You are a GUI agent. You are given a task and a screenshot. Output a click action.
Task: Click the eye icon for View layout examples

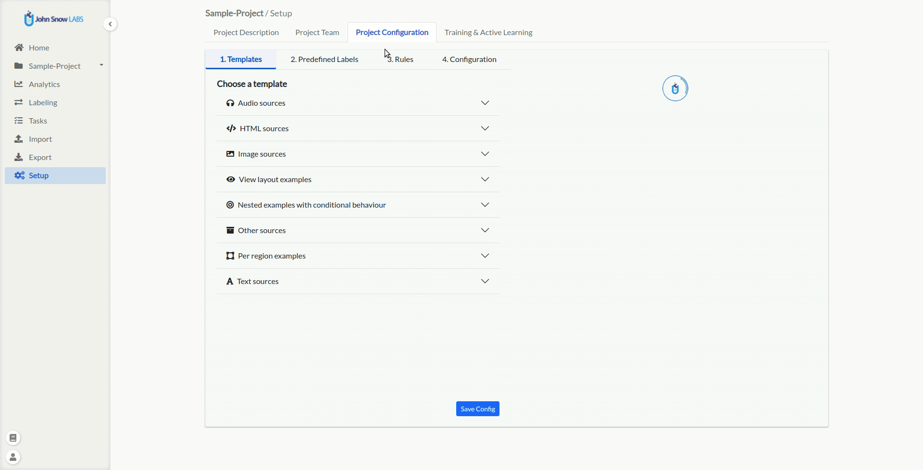click(x=231, y=179)
